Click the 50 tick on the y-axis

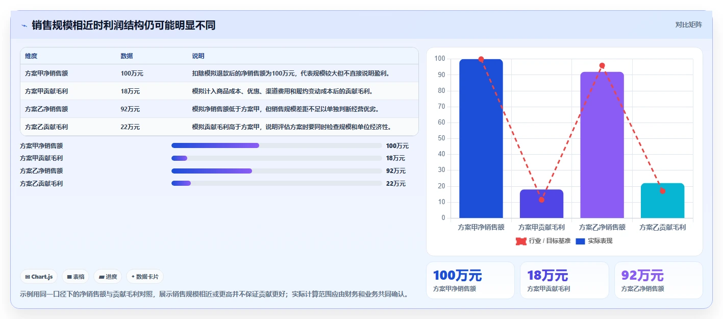click(x=441, y=138)
